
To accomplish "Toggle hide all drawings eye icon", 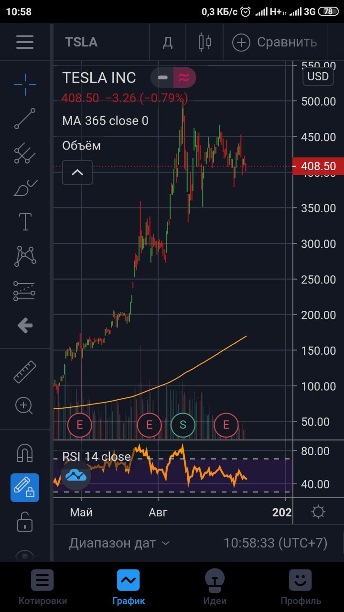I will click(x=25, y=556).
